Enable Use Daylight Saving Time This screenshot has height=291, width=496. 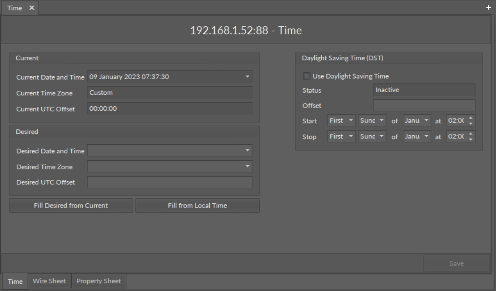(x=306, y=76)
